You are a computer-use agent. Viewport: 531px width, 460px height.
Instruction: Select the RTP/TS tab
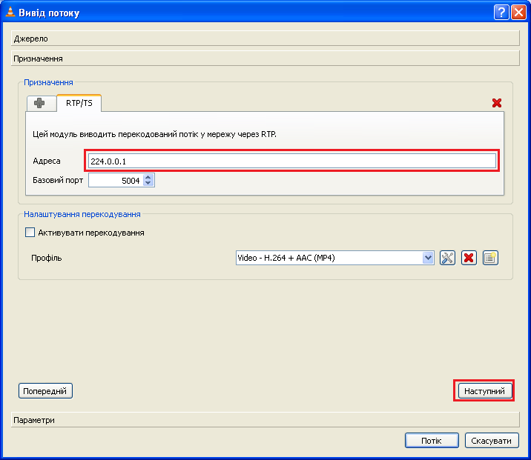click(x=79, y=103)
